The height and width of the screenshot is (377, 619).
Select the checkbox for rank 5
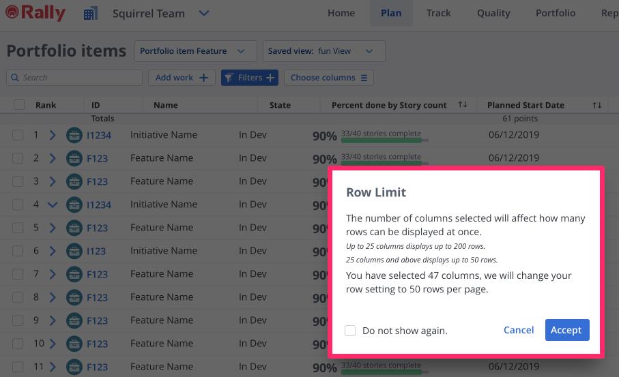coord(18,228)
